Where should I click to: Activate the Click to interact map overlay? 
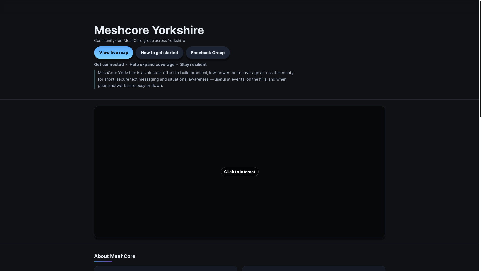click(239, 172)
